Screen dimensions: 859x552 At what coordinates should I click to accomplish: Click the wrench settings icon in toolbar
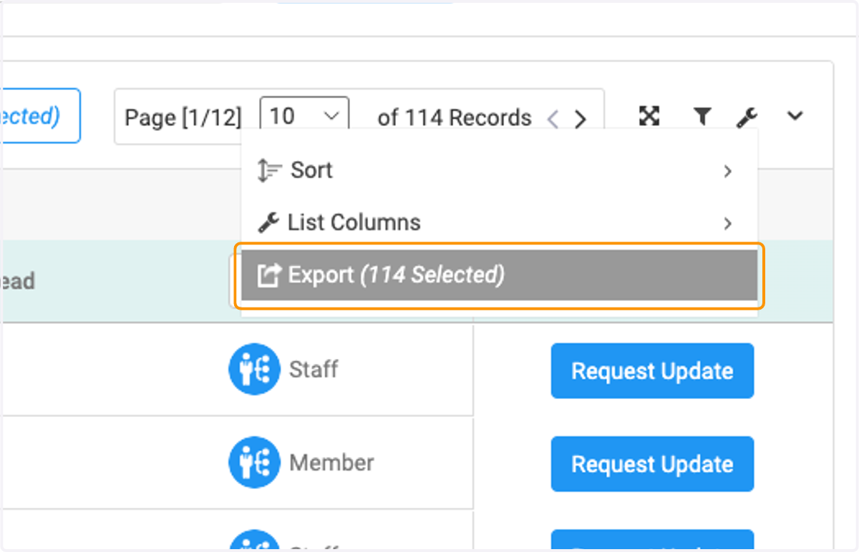click(747, 117)
